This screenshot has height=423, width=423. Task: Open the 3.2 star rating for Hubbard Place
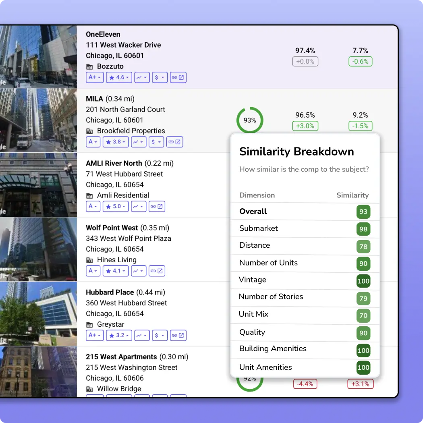(x=119, y=335)
